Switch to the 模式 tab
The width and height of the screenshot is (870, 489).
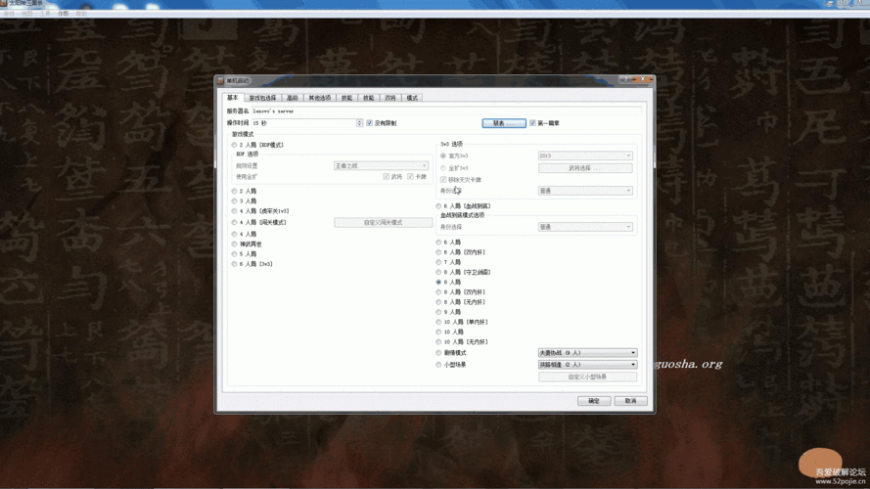coord(412,98)
